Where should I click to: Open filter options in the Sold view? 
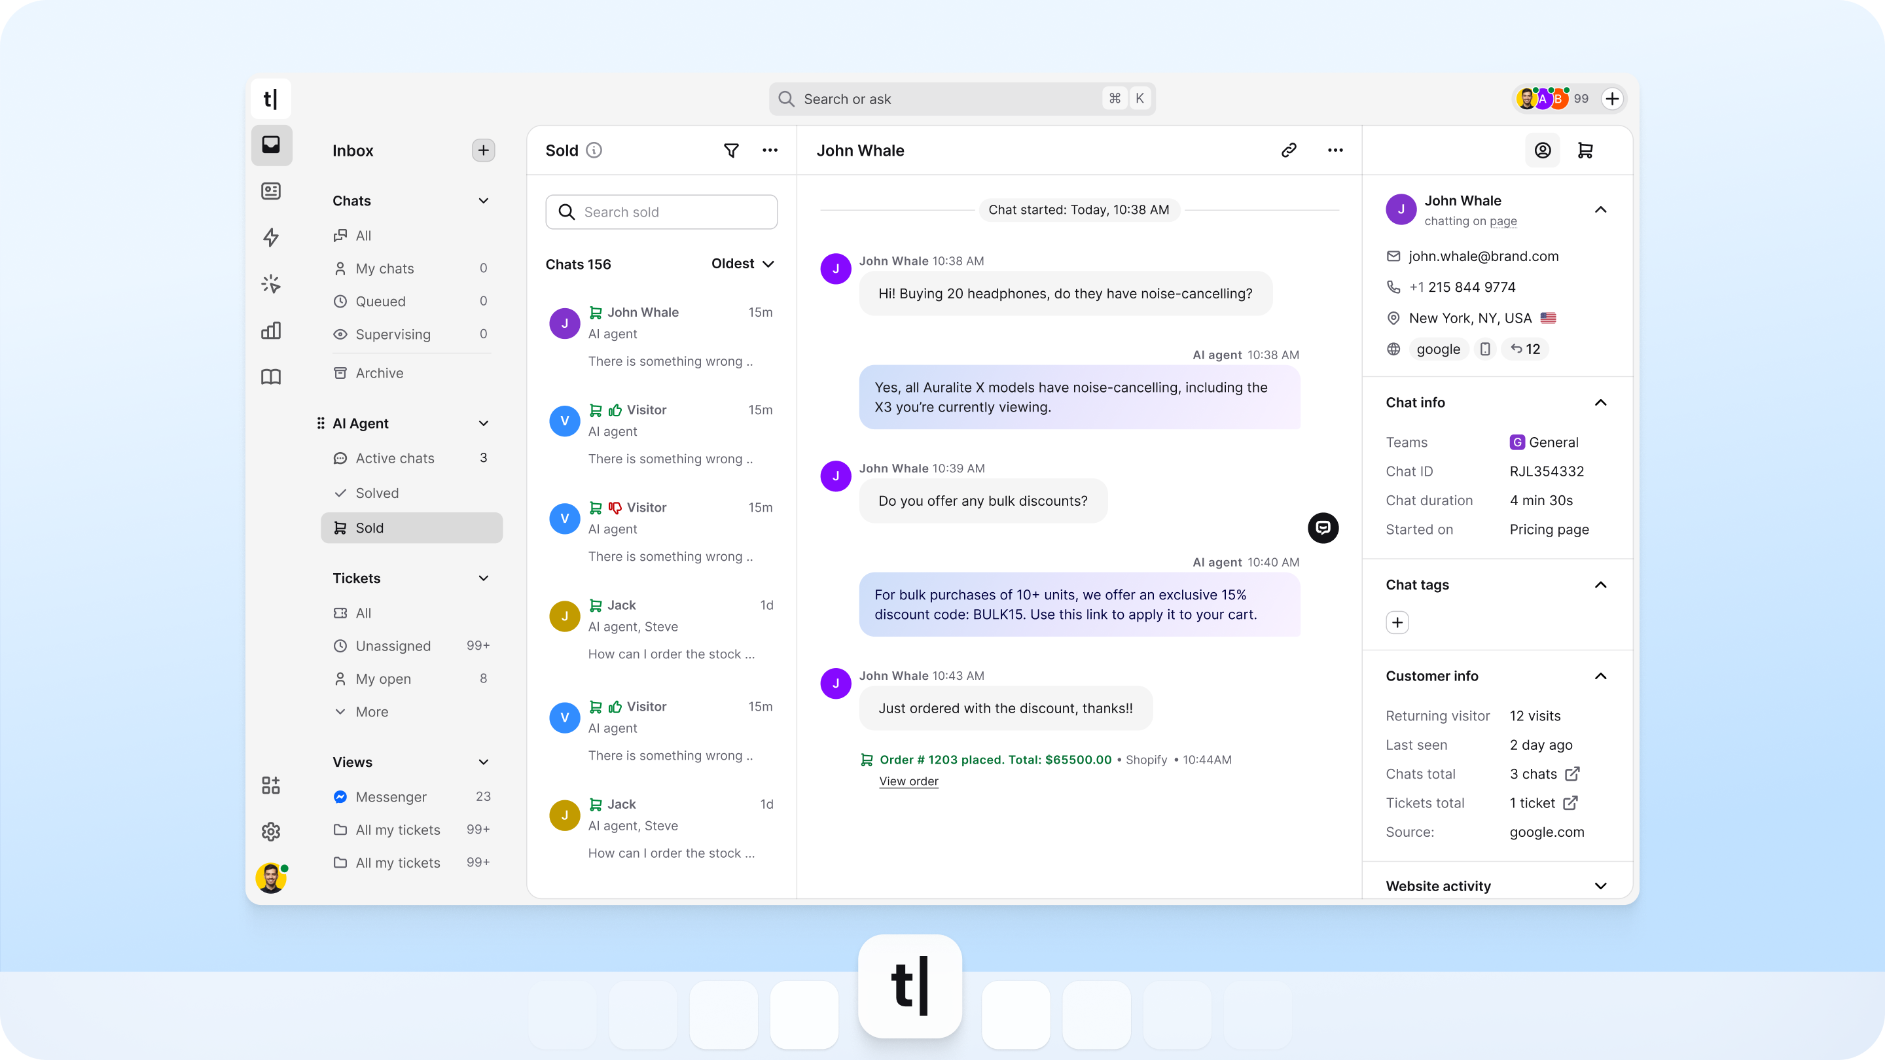pyautogui.click(x=731, y=150)
